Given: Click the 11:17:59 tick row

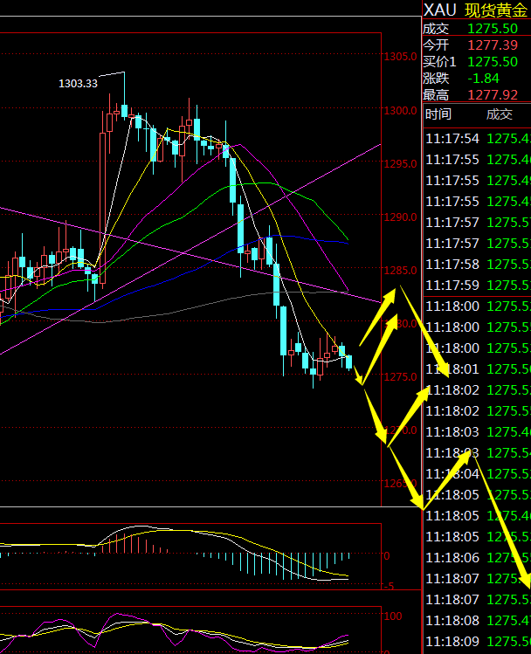Looking at the screenshot, I should point(478,286).
